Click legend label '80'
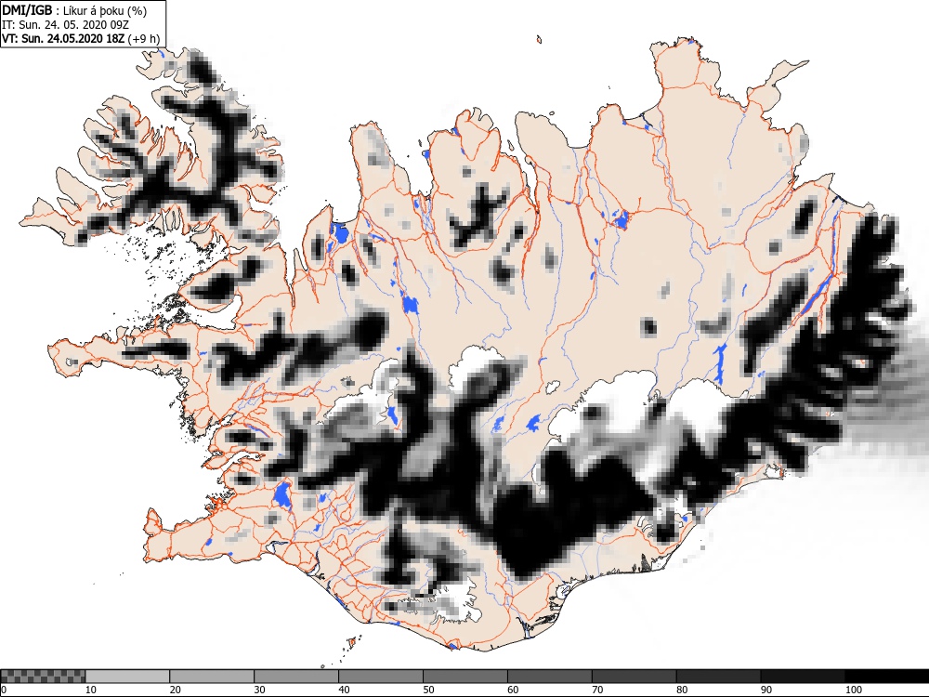Viewport: 929px width, 697px height. (x=682, y=690)
